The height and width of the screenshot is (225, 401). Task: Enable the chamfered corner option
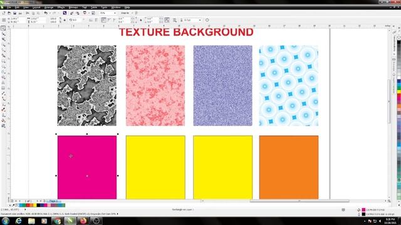point(114,20)
